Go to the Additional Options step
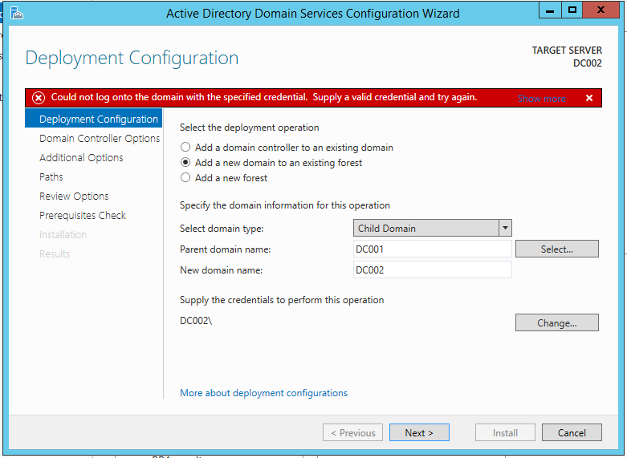The image size is (627, 458). pos(81,157)
